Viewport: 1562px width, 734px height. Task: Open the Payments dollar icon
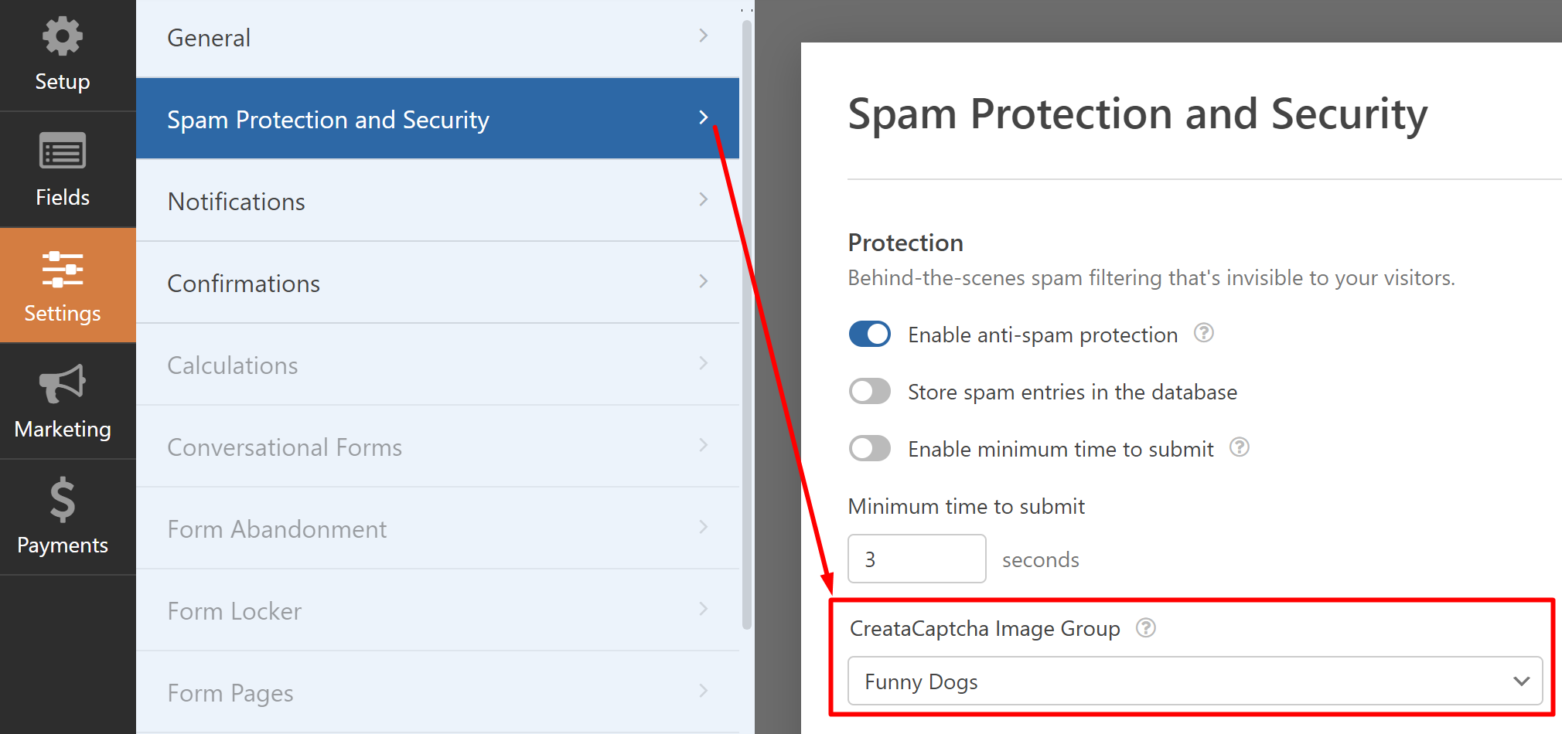[62, 499]
